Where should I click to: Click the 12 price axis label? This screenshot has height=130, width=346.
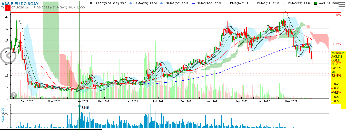pyautogui.click(x=7, y=75)
